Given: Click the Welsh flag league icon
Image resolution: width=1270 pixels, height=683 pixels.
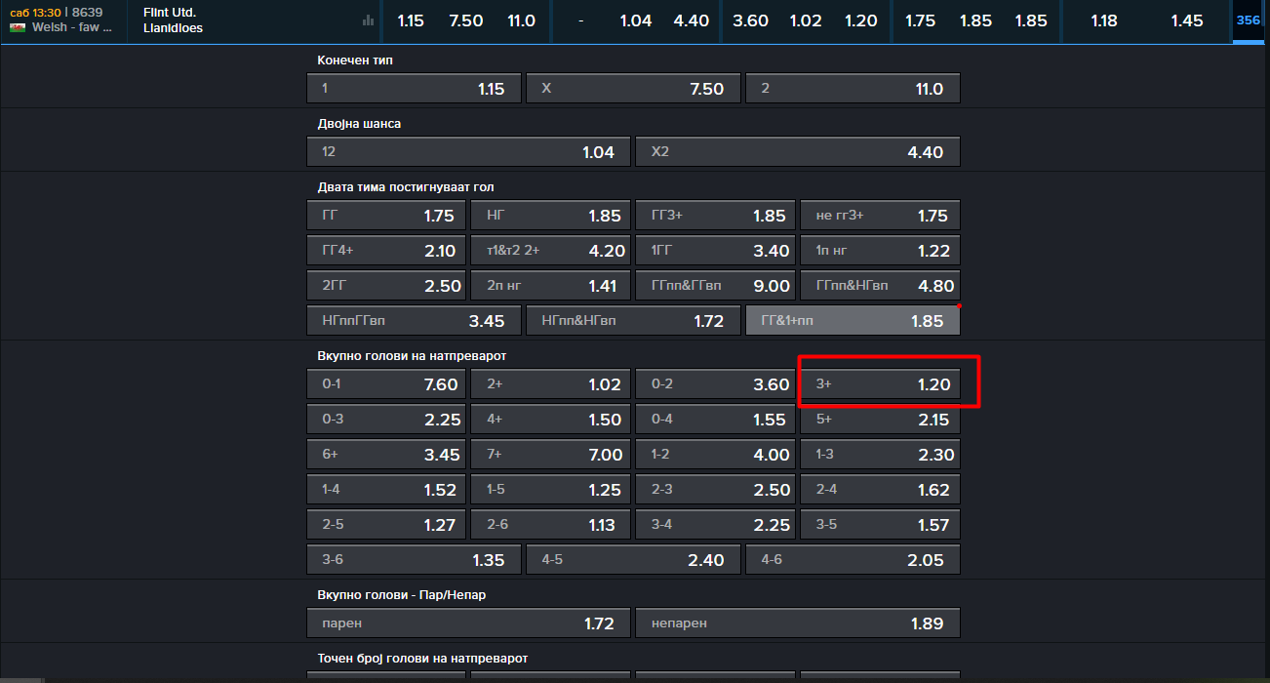Looking at the screenshot, I should pos(18,28).
